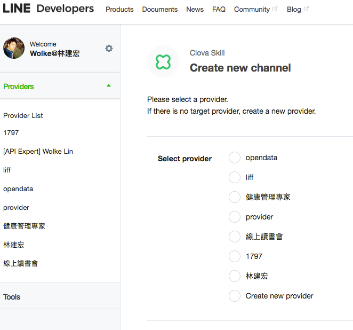353x330 pixels.
Task: Open opendata provider in sidebar
Action: [18, 189]
